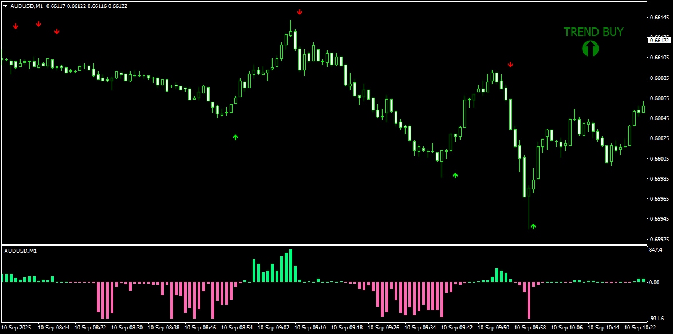The height and width of the screenshot is (334, 673).
Task: Click the 10 Sep 2025 date label
Action: [17, 328]
